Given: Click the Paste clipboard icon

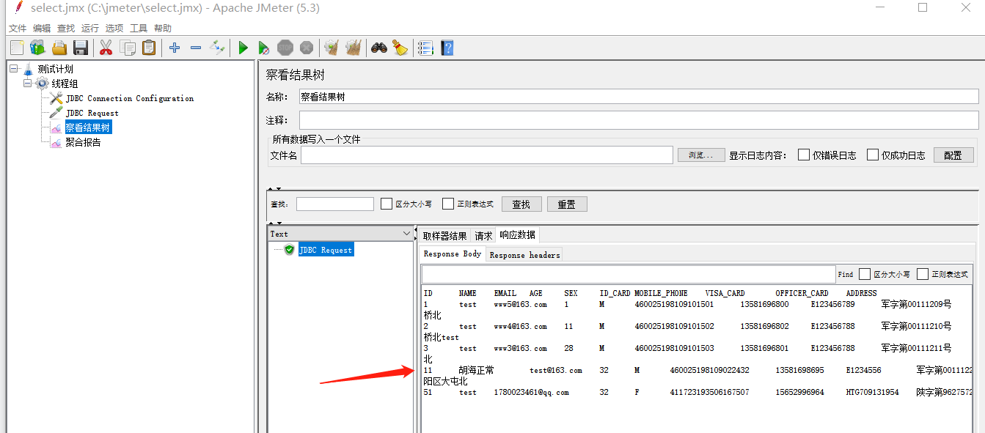Looking at the screenshot, I should pyautogui.click(x=149, y=48).
